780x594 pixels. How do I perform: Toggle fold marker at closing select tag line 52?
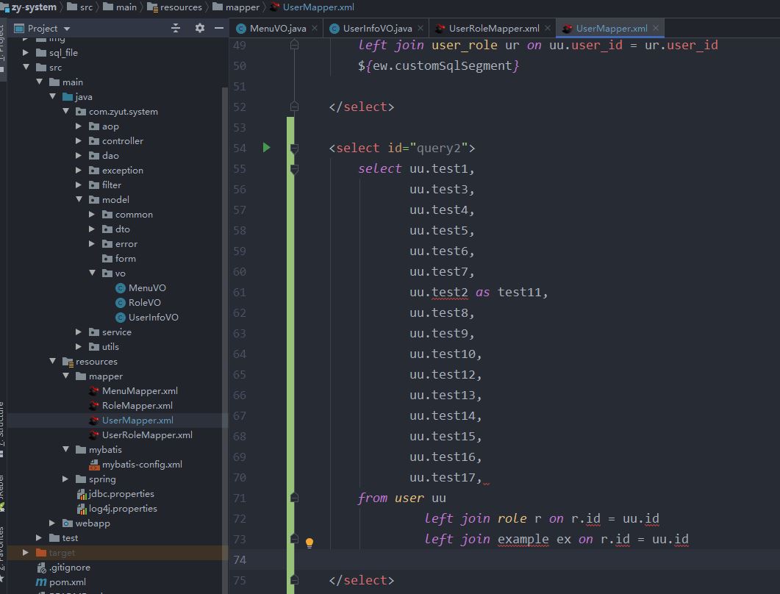pos(294,107)
